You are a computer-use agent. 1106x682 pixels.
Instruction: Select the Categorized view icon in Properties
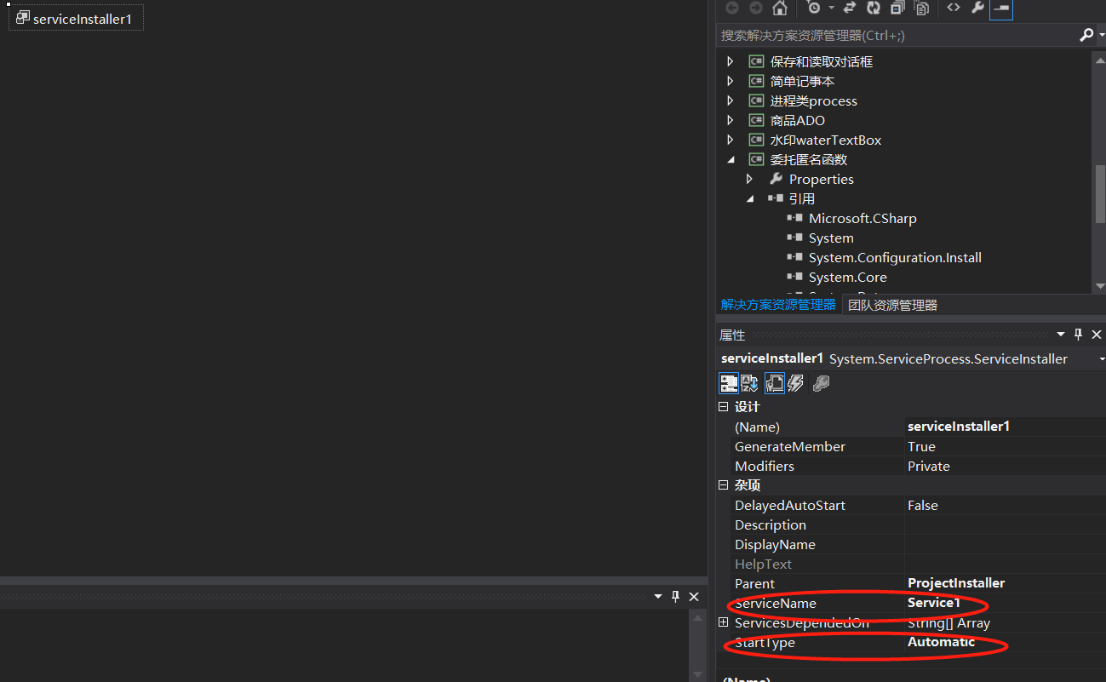tap(729, 383)
